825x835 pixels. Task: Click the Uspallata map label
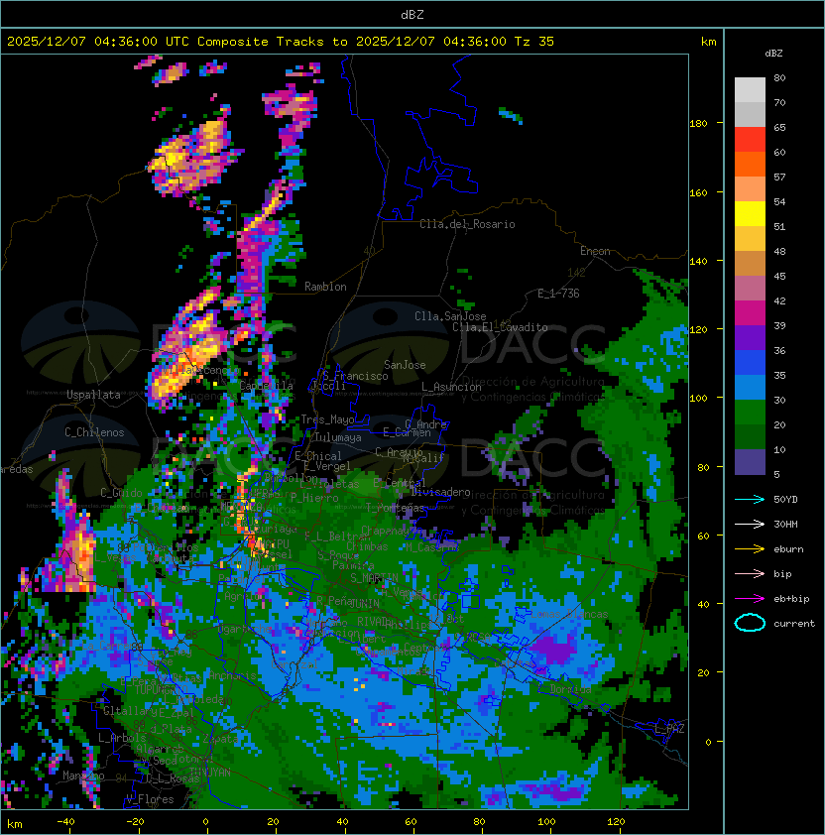93,395
